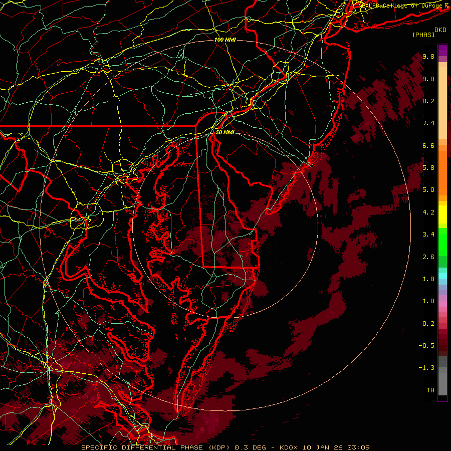Select the 1.8 legend value
This screenshot has height=451, width=451.
[x=428, y=279]
